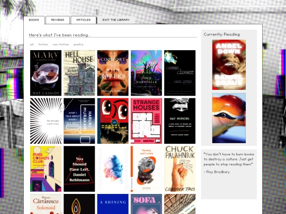Image resolution: width=286 pixels, height=214 pixels.
Task: Open the Books tab
Action: tap(34, 20)
